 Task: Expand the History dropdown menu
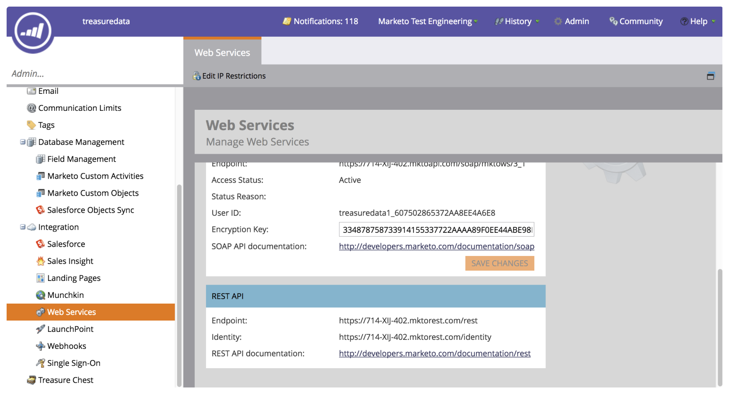517,21
